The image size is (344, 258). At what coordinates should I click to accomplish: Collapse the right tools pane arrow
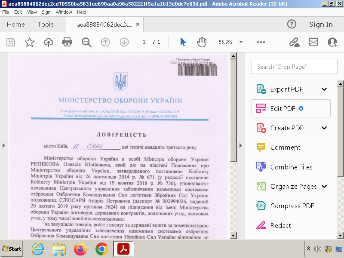(241, 145)
